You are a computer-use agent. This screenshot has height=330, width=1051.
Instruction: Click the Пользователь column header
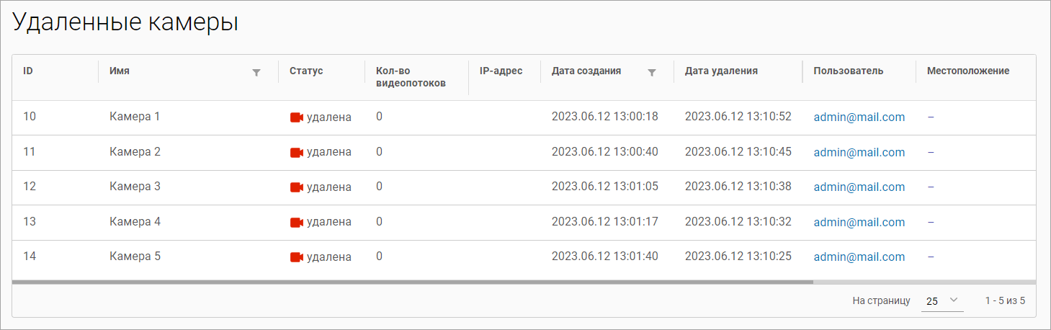(849, 71)
